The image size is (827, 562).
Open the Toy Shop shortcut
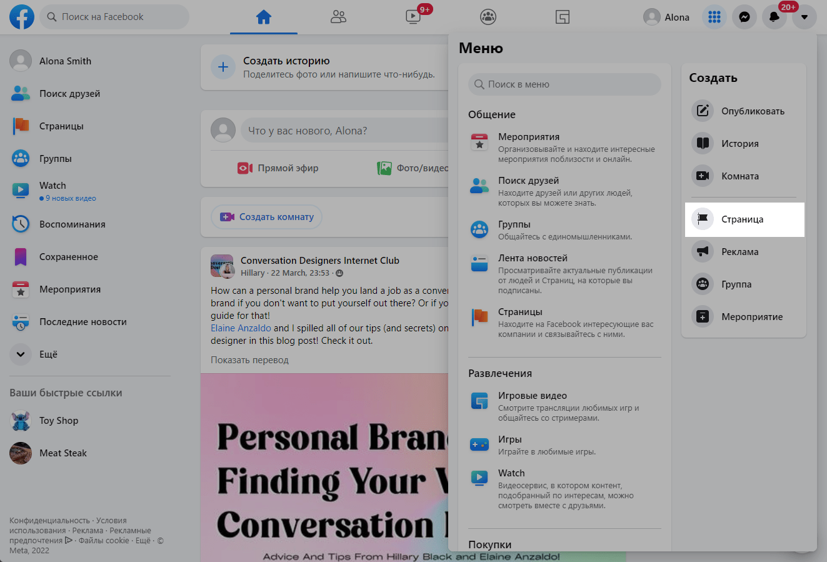pyautogui.click(x=58, y=421)
